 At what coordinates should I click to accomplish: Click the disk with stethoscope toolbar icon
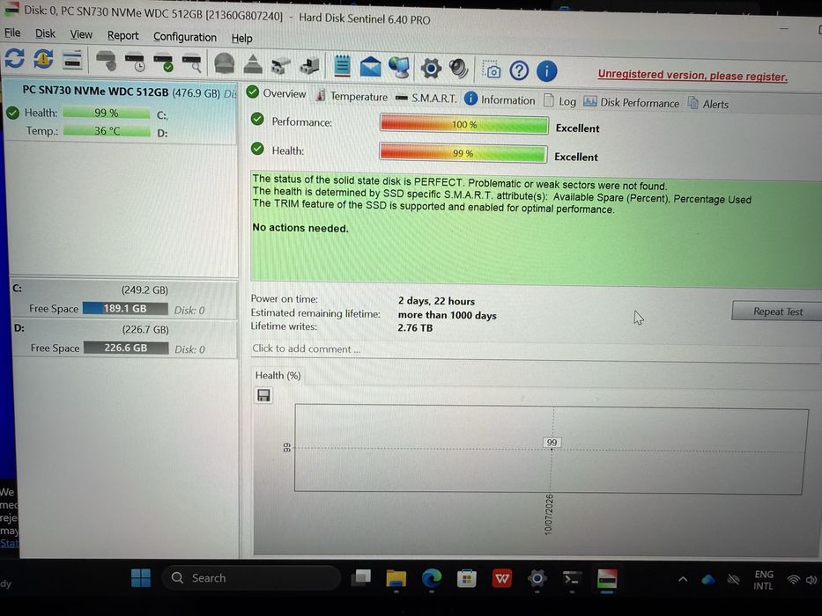pos(107,61)
